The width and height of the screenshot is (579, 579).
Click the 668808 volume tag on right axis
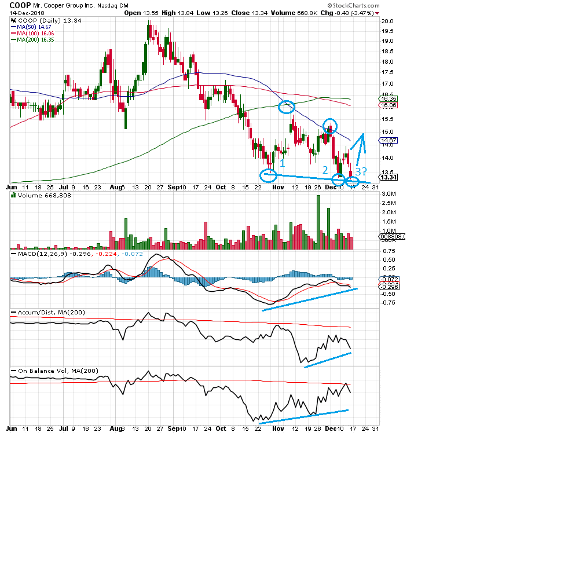pyautogui.click(x=393, y=237)
